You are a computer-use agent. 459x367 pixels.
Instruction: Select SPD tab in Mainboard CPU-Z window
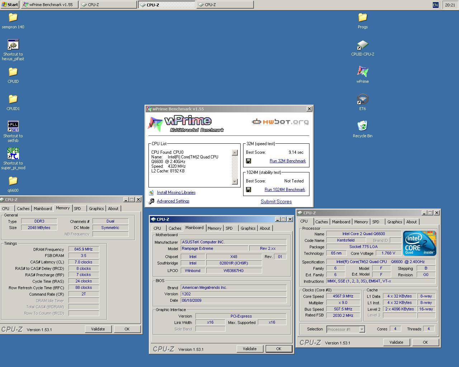229,228
